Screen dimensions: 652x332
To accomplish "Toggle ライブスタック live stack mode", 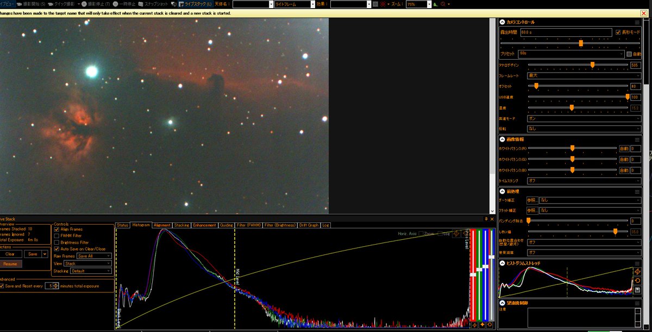I will coord(195,4).
